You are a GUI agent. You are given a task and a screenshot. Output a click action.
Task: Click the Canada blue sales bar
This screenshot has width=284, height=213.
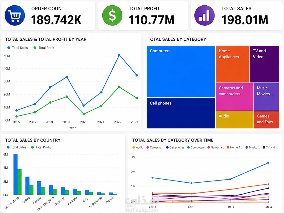click(x=39, y=188)
